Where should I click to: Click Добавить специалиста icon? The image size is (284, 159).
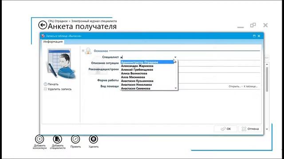pos(57,139)
